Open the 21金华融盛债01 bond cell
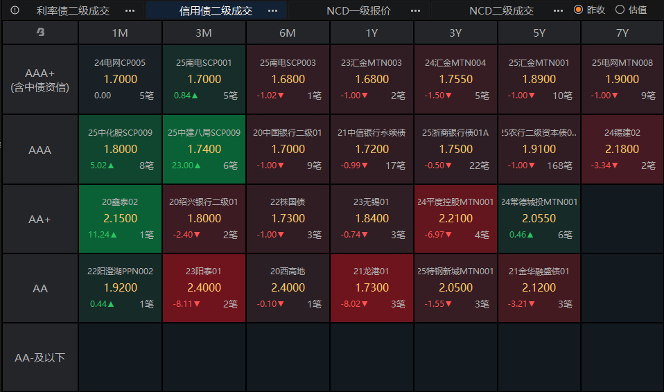Image resolution: width=664 pixels, height=392 pixels. [539, 288]
